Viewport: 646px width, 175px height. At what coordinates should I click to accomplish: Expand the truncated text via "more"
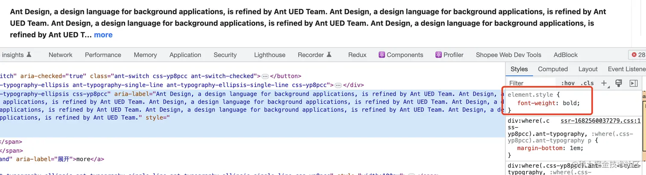[103, 35]
